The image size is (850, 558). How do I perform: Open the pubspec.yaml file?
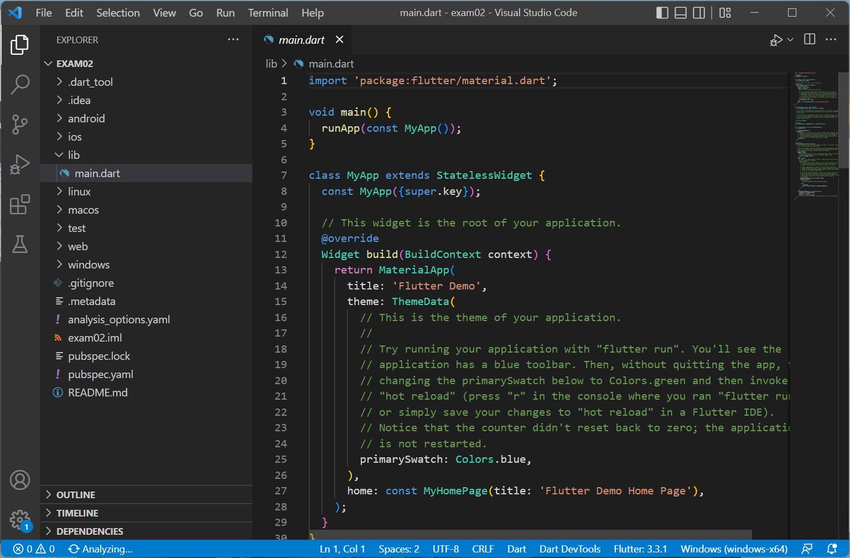tap(146, 374)
